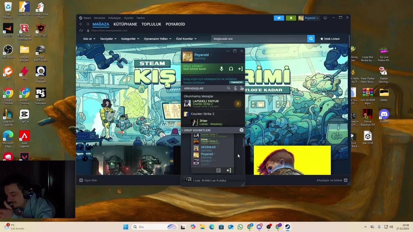Open the Apex Legends desktop shortcut
Viewport: 413px width, 232px height.
[24, 139]
